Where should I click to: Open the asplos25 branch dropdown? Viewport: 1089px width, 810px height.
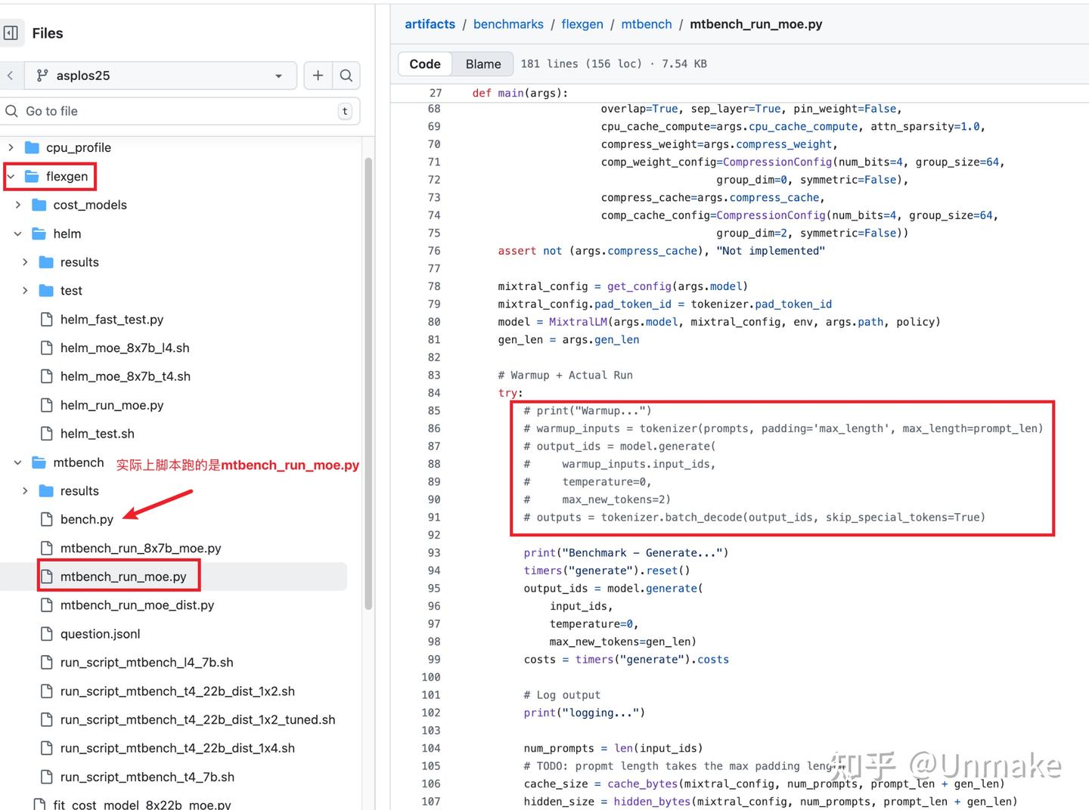tap(160, 75)
